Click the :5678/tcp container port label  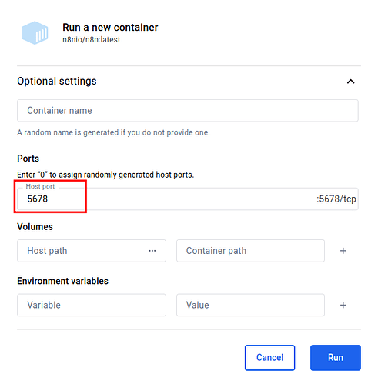[336, 199]
